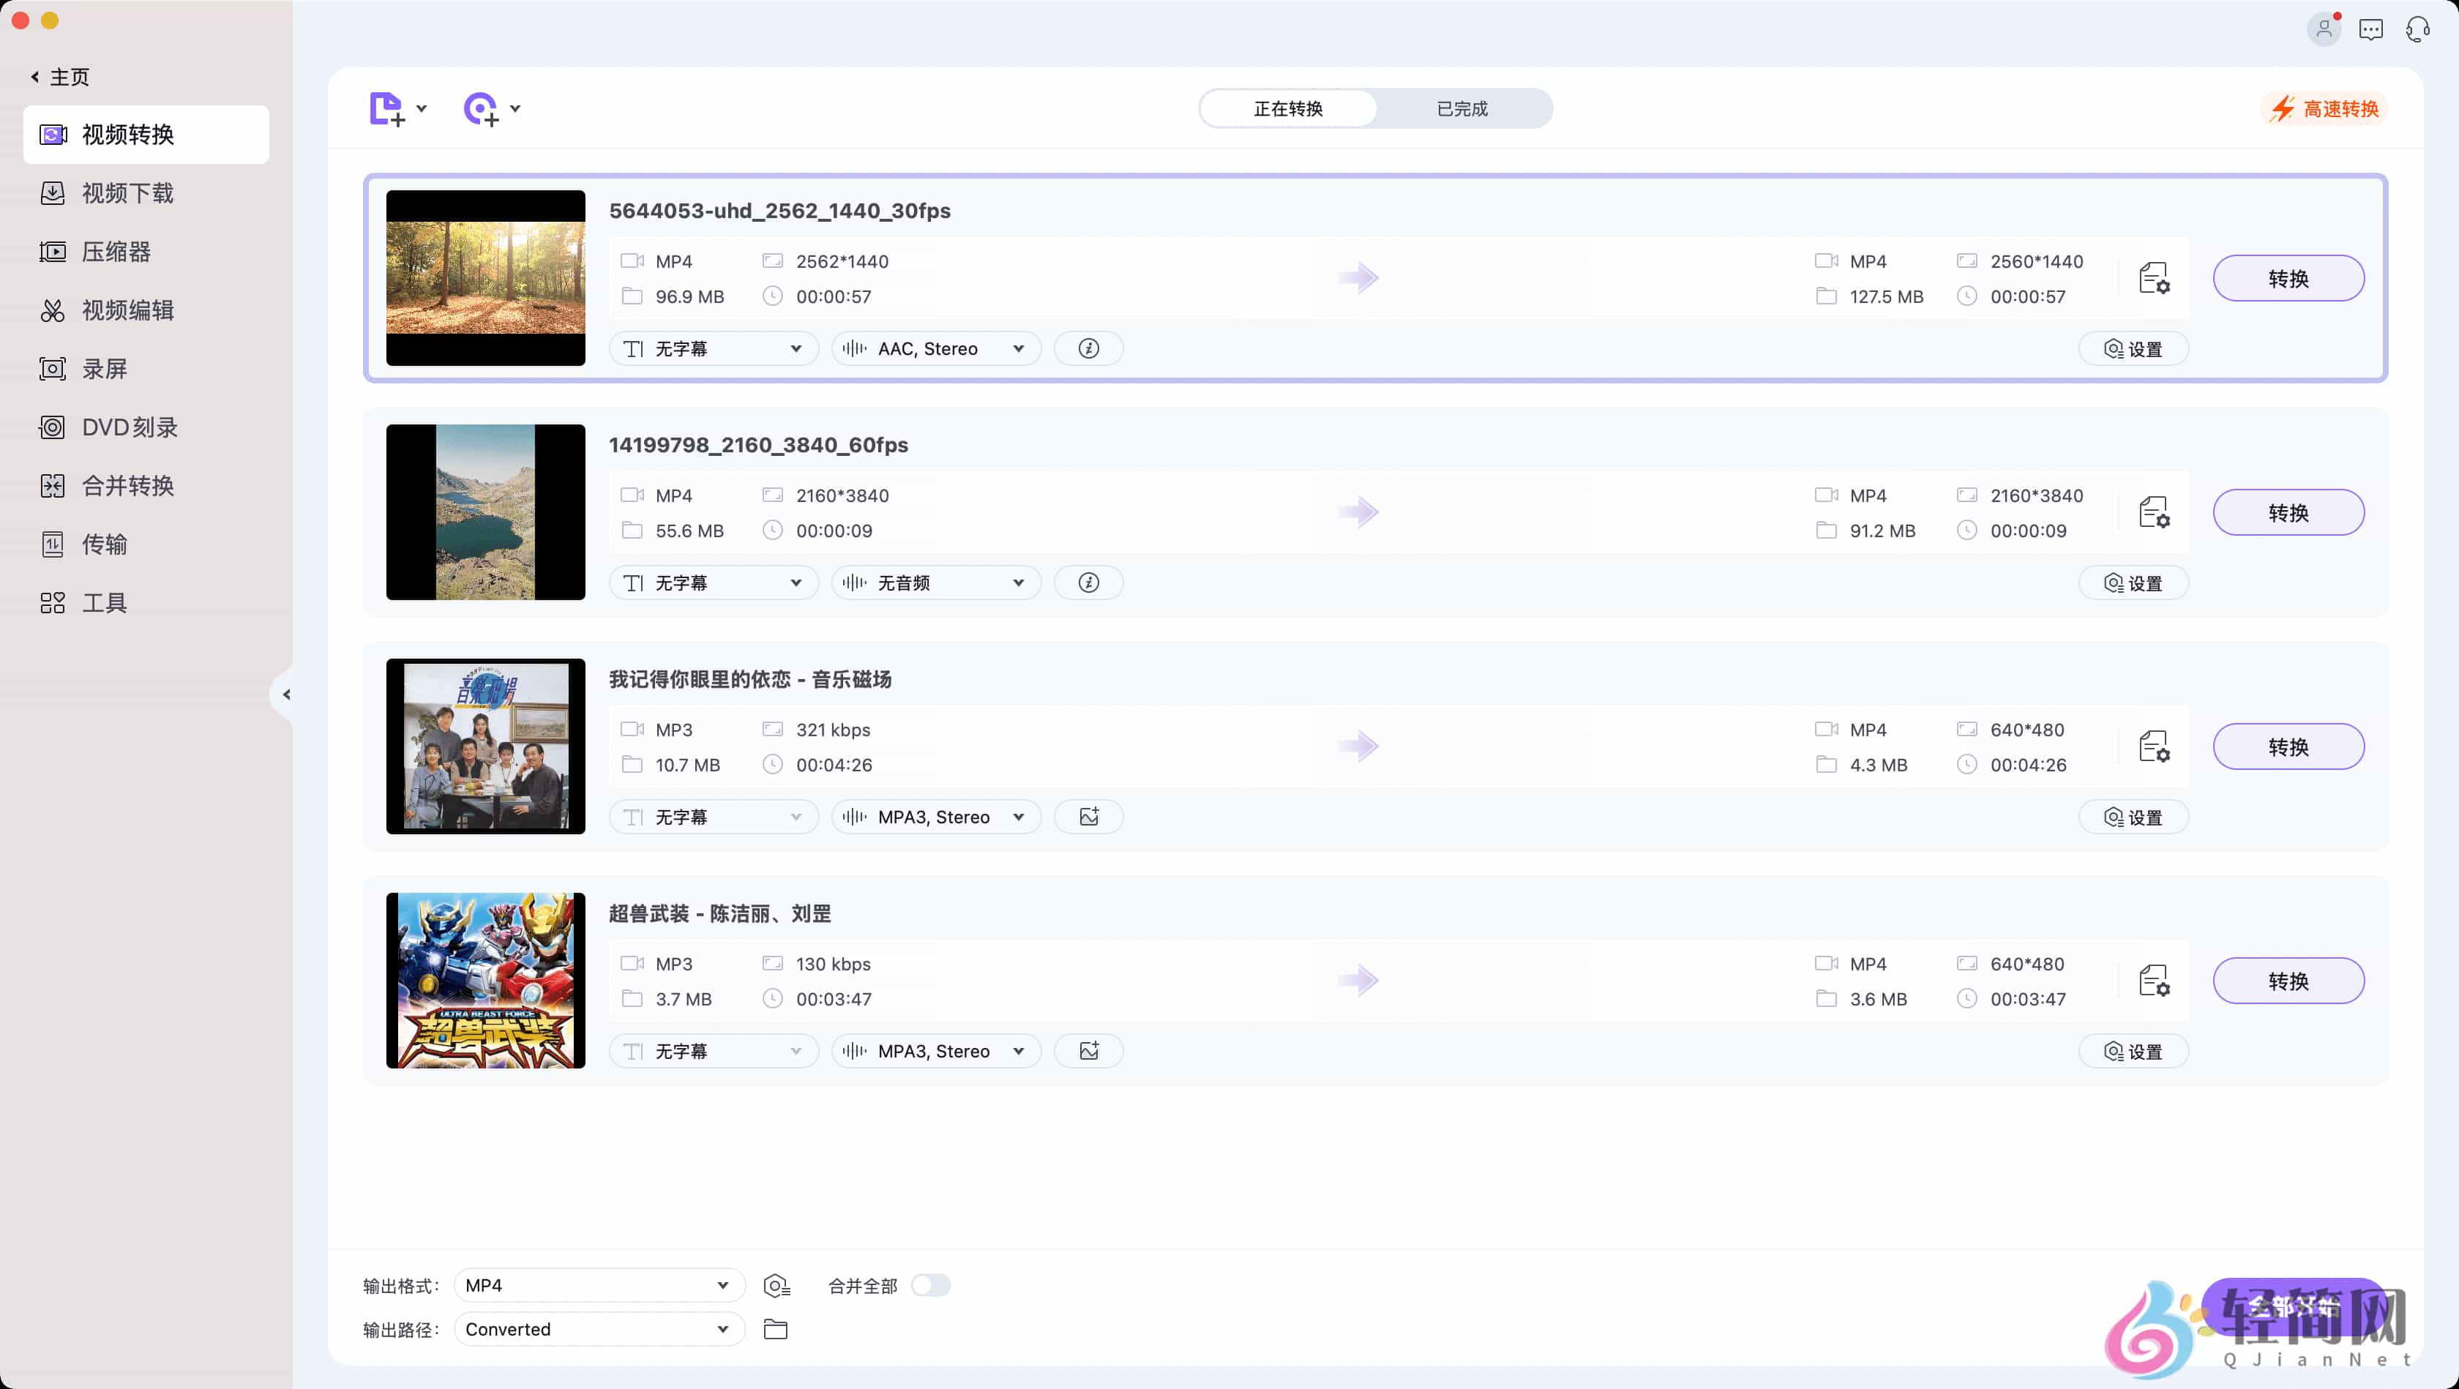Enable 高速转换 high speed mode
The width and height of the screenshot is (2459, 1389).
pos(2325,109)
